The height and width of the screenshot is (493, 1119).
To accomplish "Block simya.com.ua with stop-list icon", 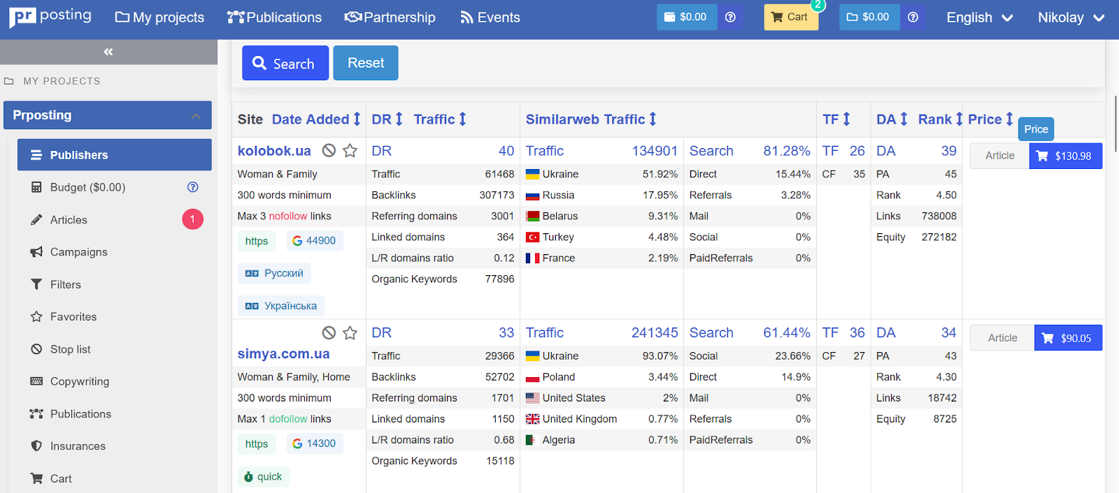I will [x=329, y=332].
